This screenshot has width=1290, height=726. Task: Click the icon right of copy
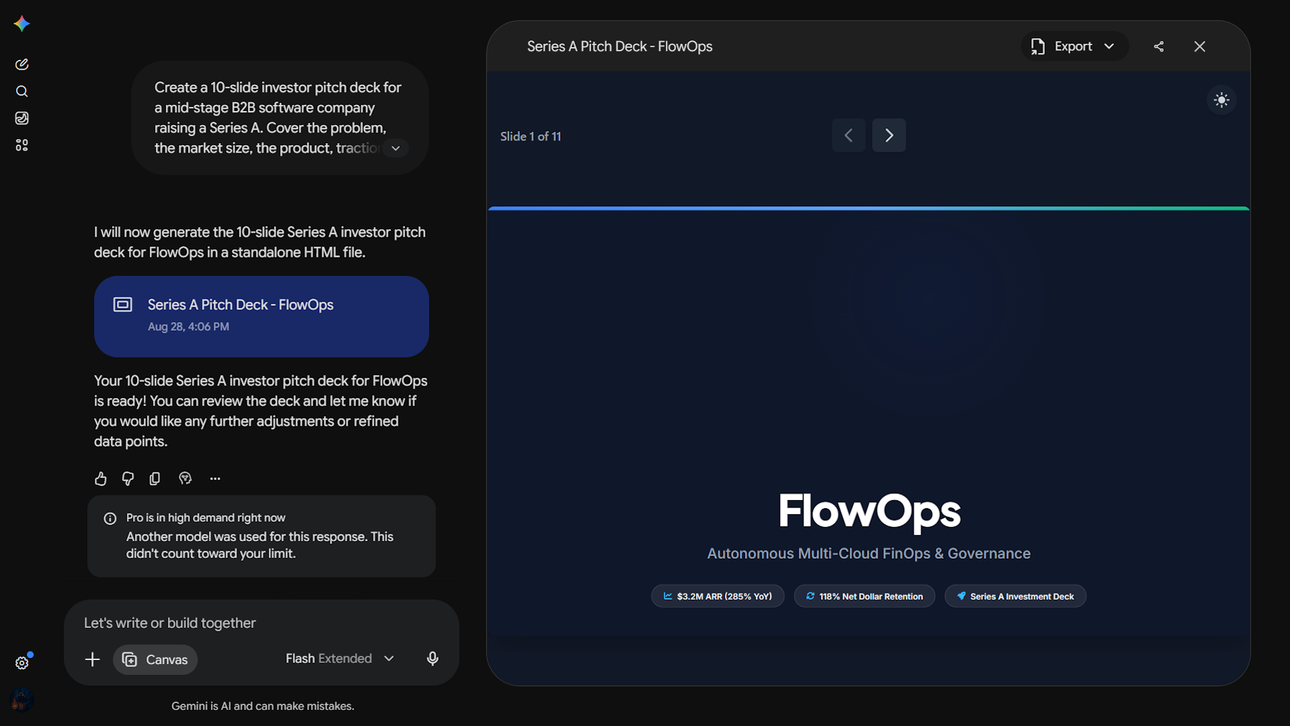[x=185, y=479]
